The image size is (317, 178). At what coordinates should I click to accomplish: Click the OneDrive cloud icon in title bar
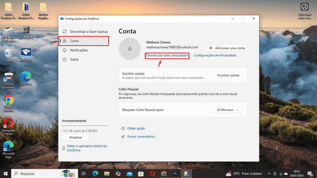click(62, 19)
